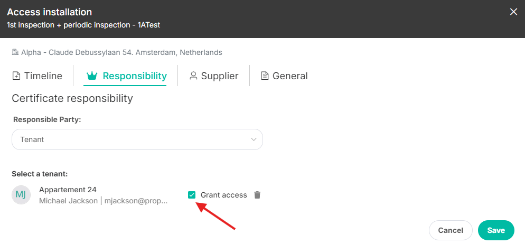
Task: Open the Tenant combo box field
Action: point(137,139)
